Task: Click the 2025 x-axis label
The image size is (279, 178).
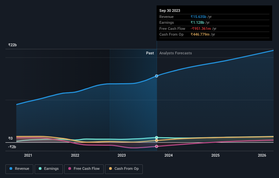Action: [215, 156]
